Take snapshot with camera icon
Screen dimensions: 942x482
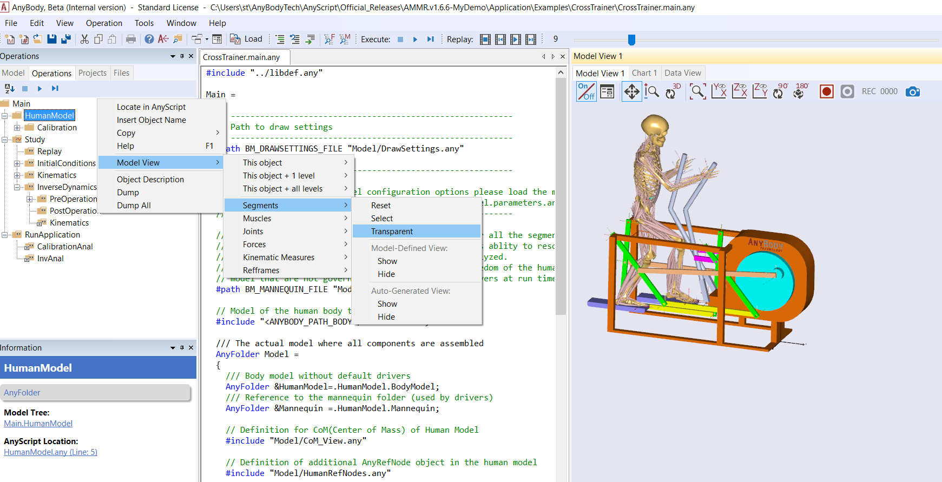pyautogui.click(x=913, y=91)
